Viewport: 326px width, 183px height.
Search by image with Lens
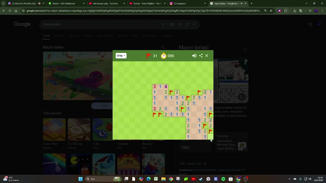(x=187, y=24)
